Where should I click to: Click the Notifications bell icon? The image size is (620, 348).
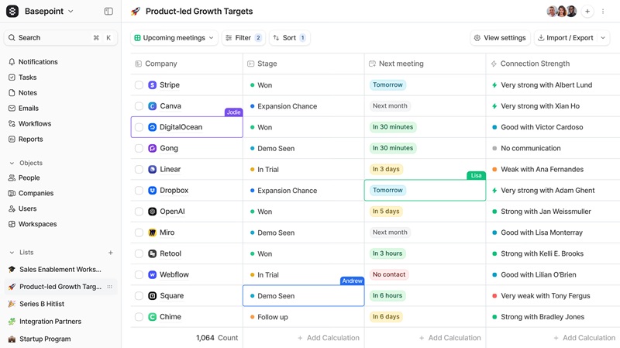12,62
